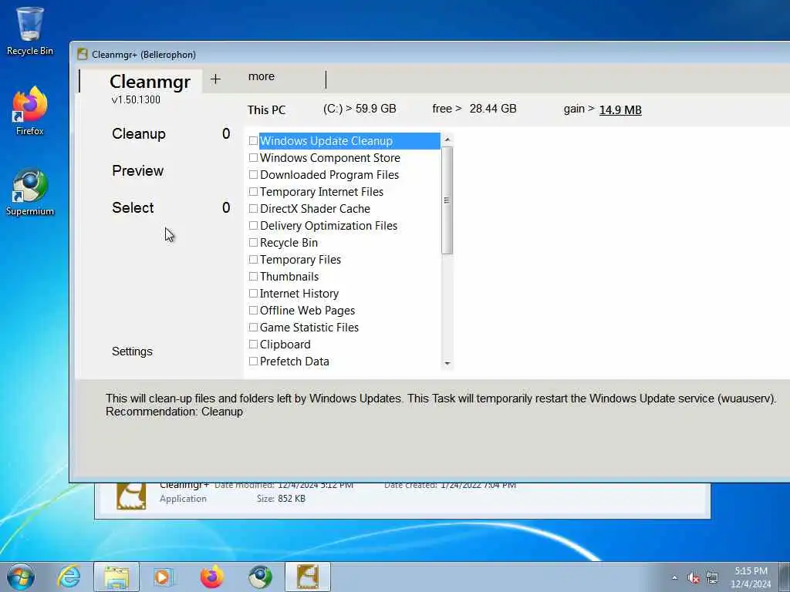Select the Thumbnails list entry
The width and height of the screenshot is (790, 592).
click(289, 277)
